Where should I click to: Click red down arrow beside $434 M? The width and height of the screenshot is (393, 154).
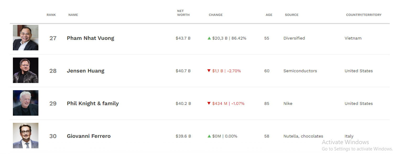point(209,104)
